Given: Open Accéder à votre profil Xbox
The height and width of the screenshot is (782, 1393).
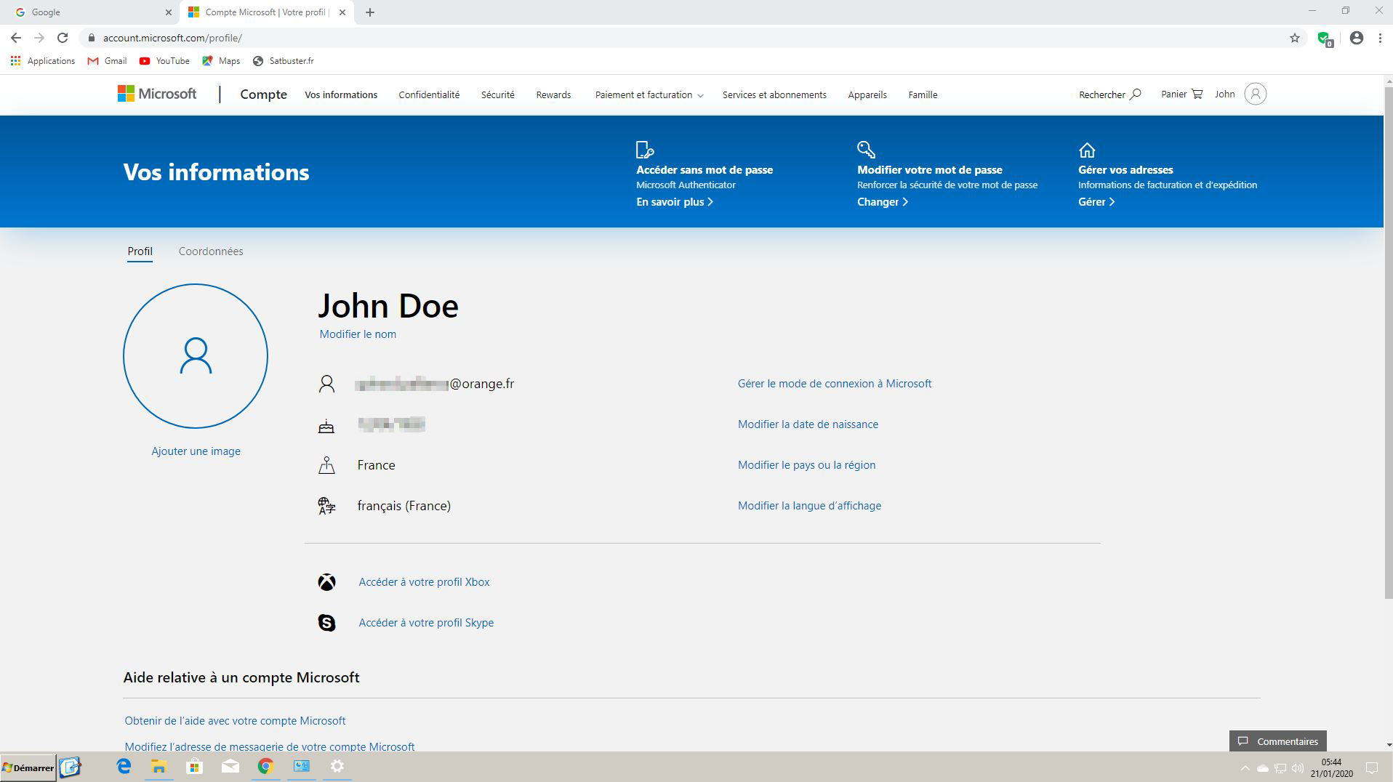Looking at the screenshot, I should coord(424,582).
